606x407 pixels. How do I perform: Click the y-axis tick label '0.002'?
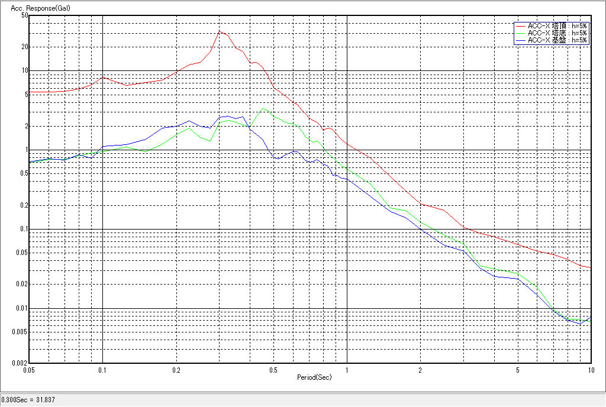point(20,363)
